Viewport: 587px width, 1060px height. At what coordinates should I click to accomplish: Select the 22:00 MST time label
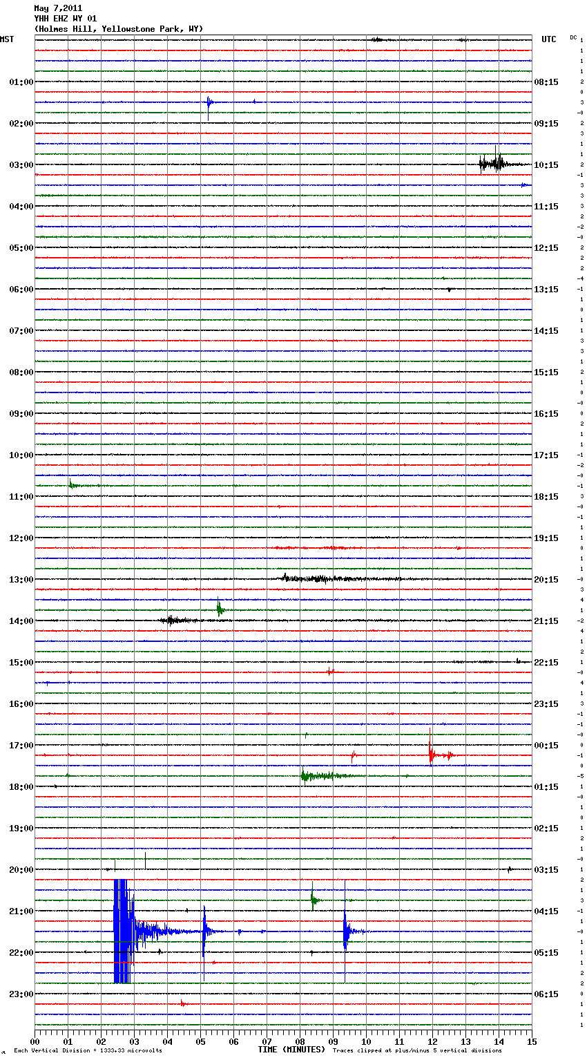[x=21, y=953]
